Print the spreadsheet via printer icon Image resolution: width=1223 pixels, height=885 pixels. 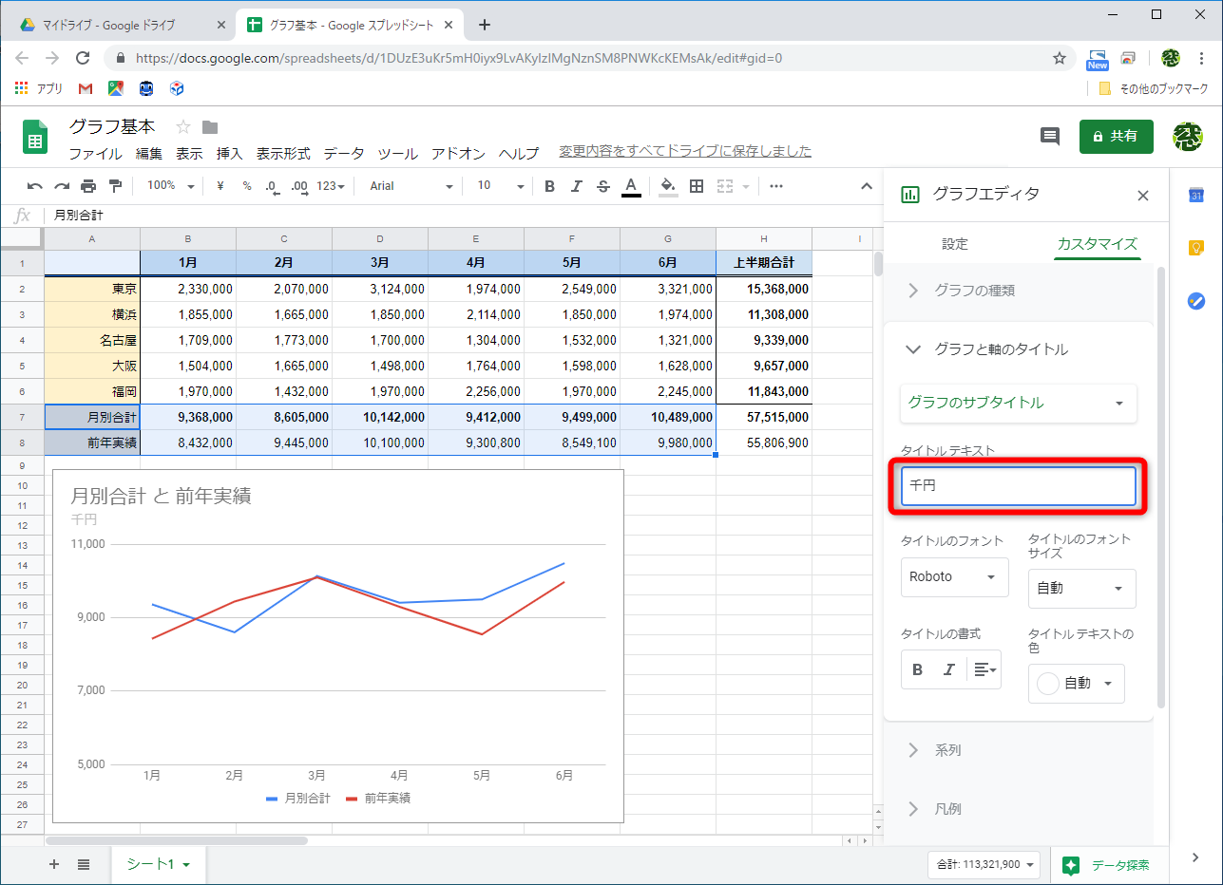pyautogui.click(x=88, y=186)
